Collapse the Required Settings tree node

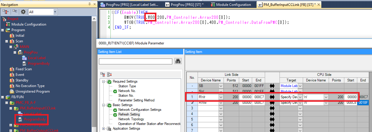pyautogui.click(x=104, y=81)
